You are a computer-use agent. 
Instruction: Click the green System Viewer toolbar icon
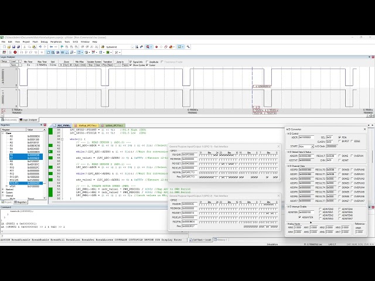(107, 52)
